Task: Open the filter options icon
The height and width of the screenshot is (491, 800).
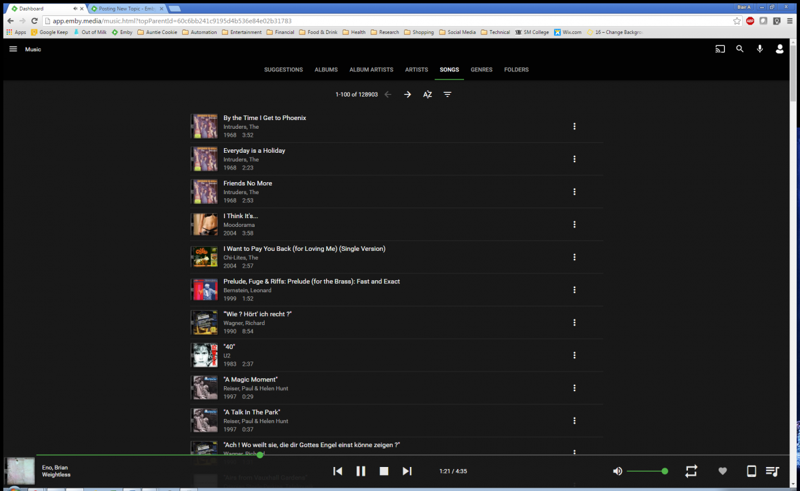Action: pos(447,95)
